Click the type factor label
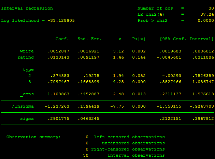Screen dimensions: 215x159 28,70
